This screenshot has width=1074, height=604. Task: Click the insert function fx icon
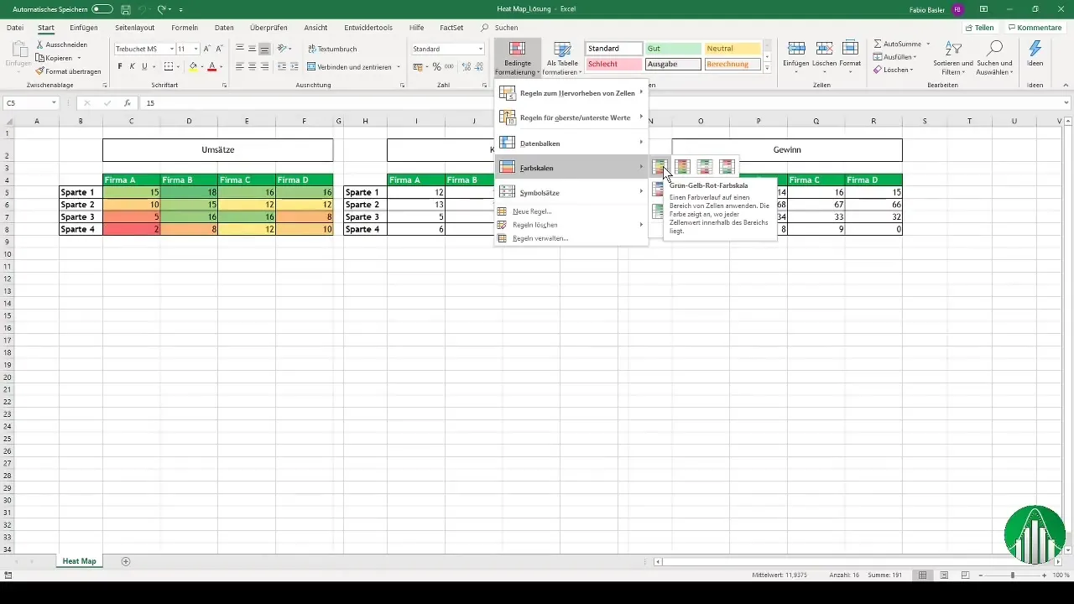pos(127,103)
